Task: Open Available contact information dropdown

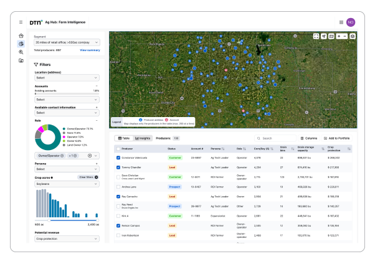Action: (x=67, y=113)
